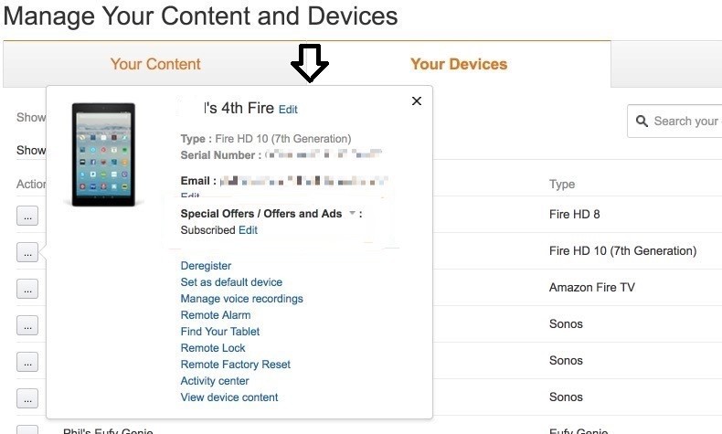The height and width of the screenshot is (434, 722).
Task: Select the Remote Lock option
Action: (x=213, y=348)
